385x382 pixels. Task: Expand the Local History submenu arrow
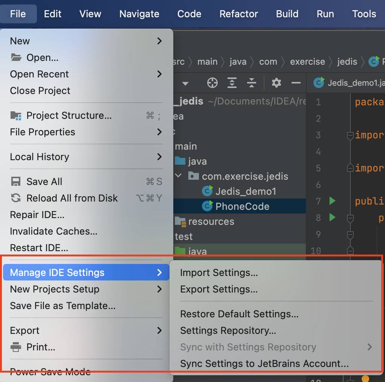point(159,156)
